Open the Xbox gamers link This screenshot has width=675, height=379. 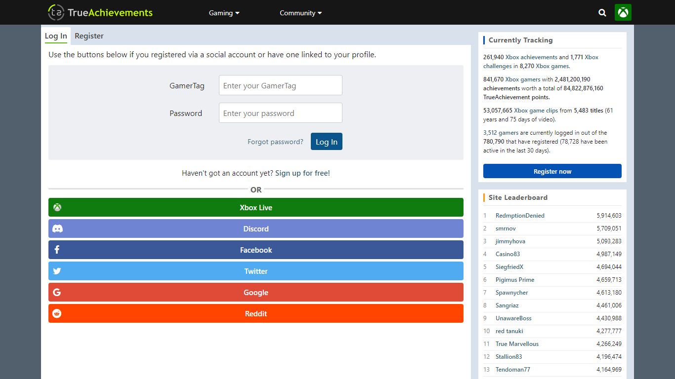523,79
